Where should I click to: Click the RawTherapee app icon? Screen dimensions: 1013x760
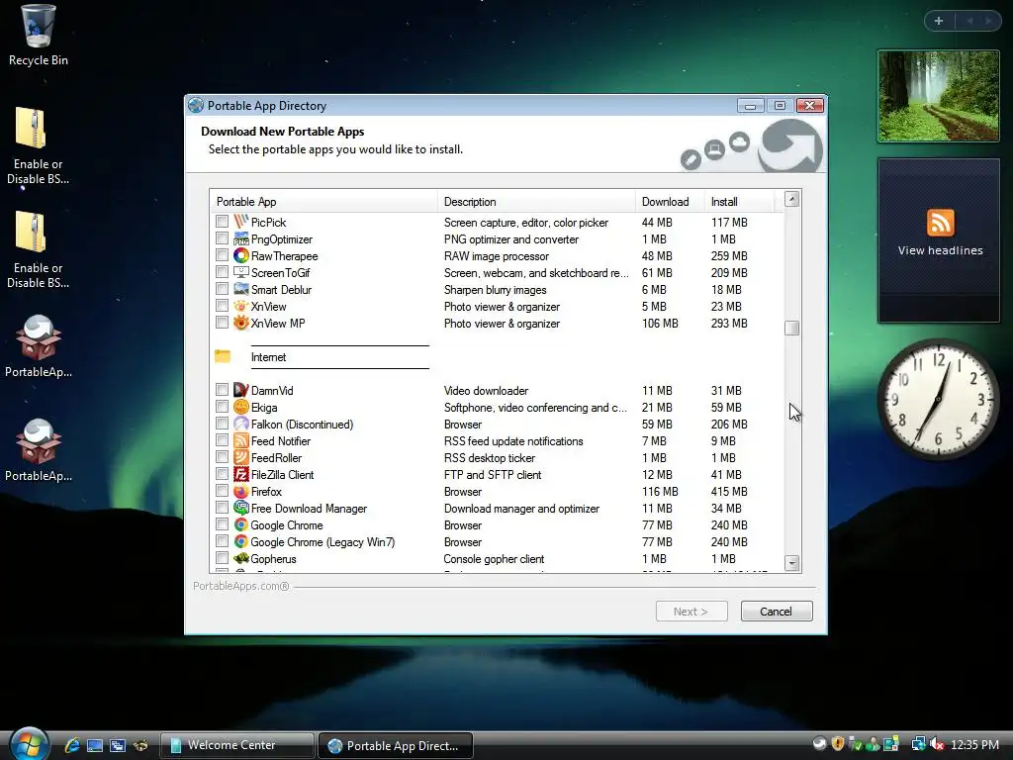pos(241,255)
